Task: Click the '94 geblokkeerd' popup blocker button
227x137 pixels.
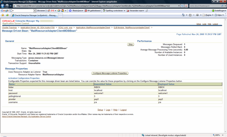Action: [x=92, y=11]
